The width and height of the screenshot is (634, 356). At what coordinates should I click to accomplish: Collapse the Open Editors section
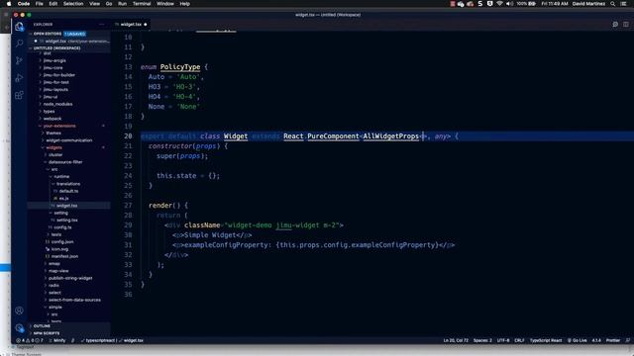[48, 34]
